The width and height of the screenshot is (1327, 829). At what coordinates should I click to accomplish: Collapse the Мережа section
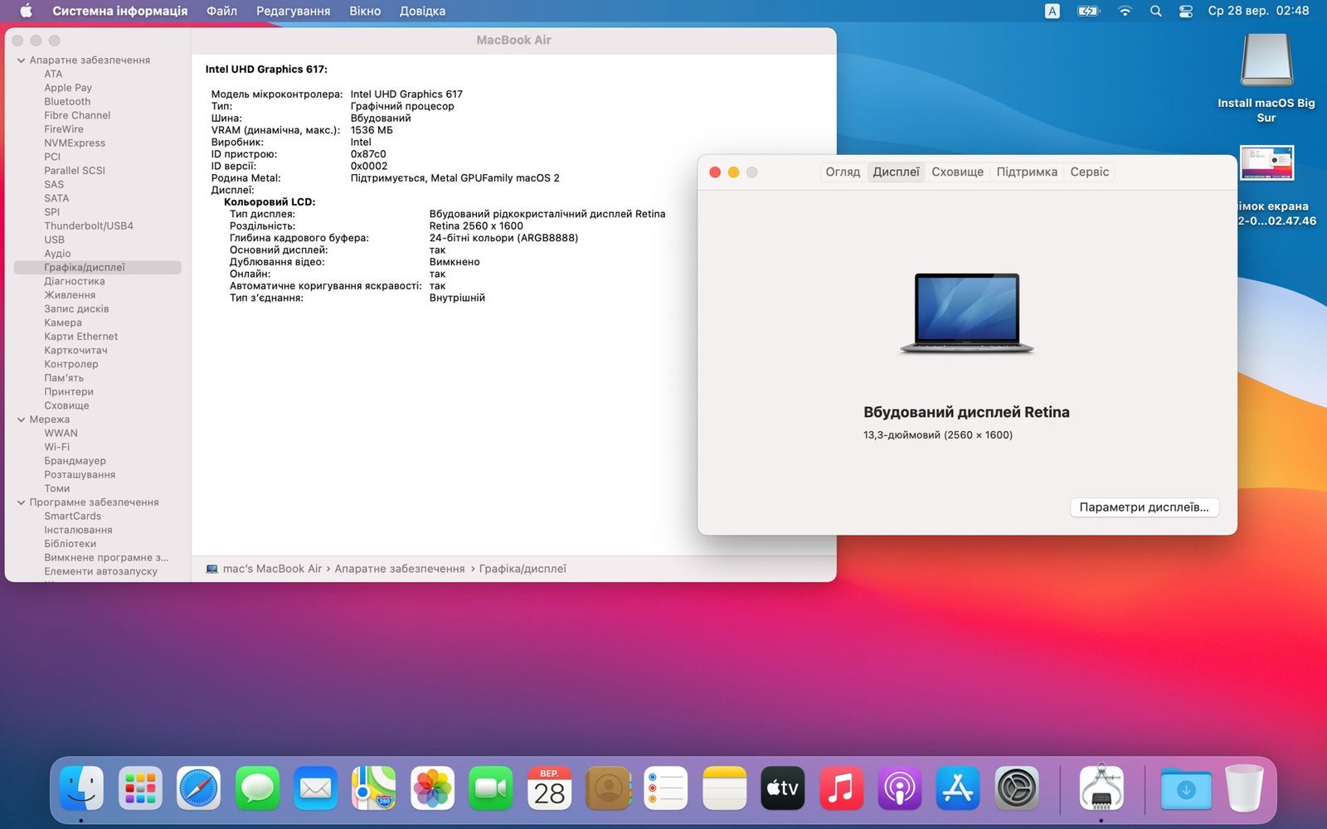point(21,419)
